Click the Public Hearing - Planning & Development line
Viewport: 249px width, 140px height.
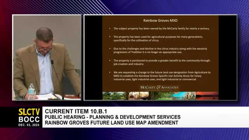112,117
